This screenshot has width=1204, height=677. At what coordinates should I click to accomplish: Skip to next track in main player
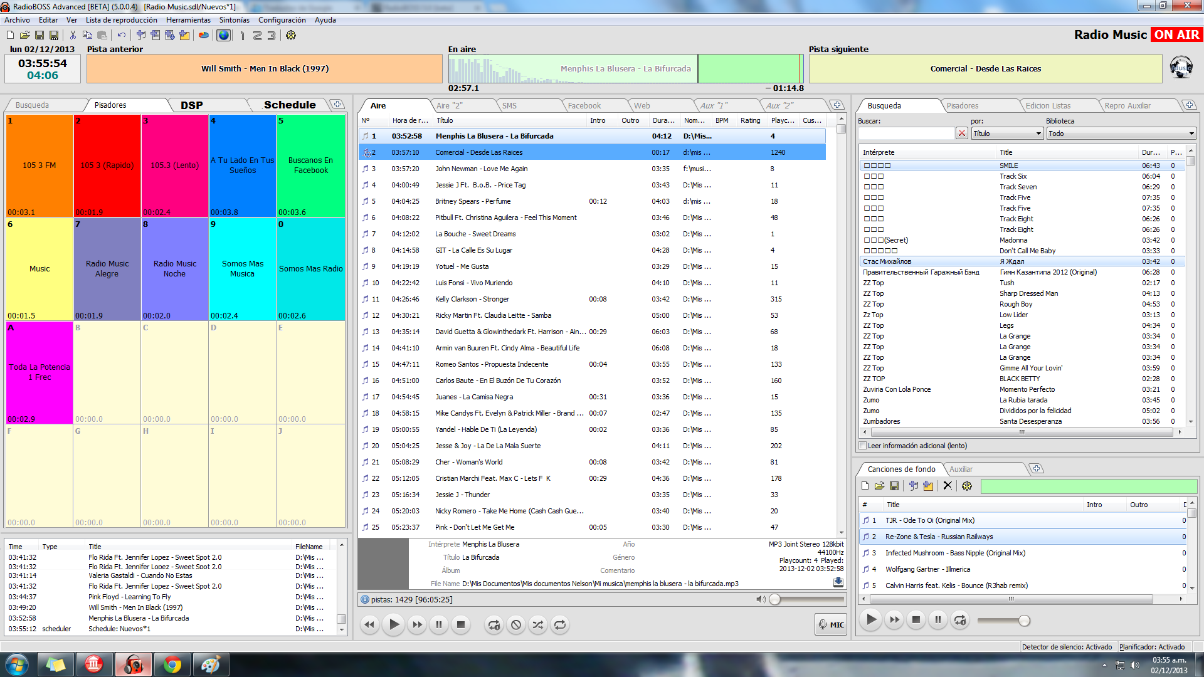pos(417,624)
